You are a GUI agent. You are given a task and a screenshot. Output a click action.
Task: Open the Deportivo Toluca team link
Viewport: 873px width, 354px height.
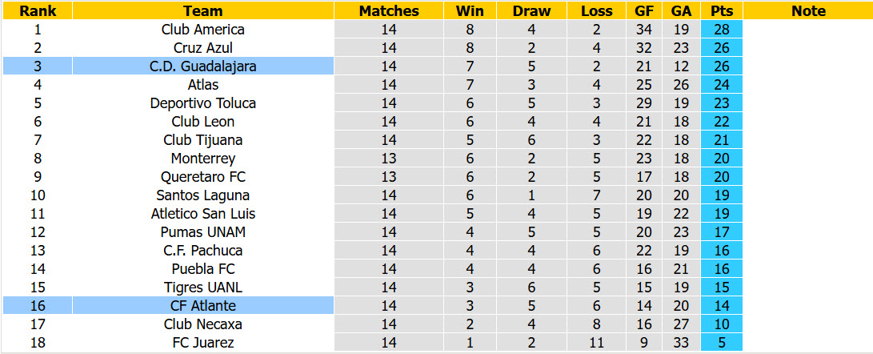[x=203, y=103]
